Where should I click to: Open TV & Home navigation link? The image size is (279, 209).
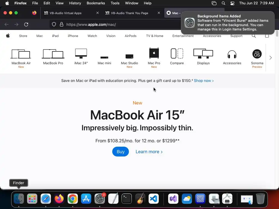(155, 36)
